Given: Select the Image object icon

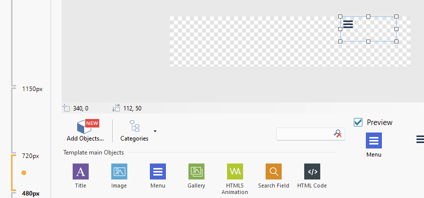Looking at the screenshot, I should pyautogui.click(x=119, y=171).
